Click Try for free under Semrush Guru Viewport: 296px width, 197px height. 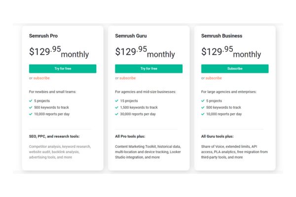point(149,68)
